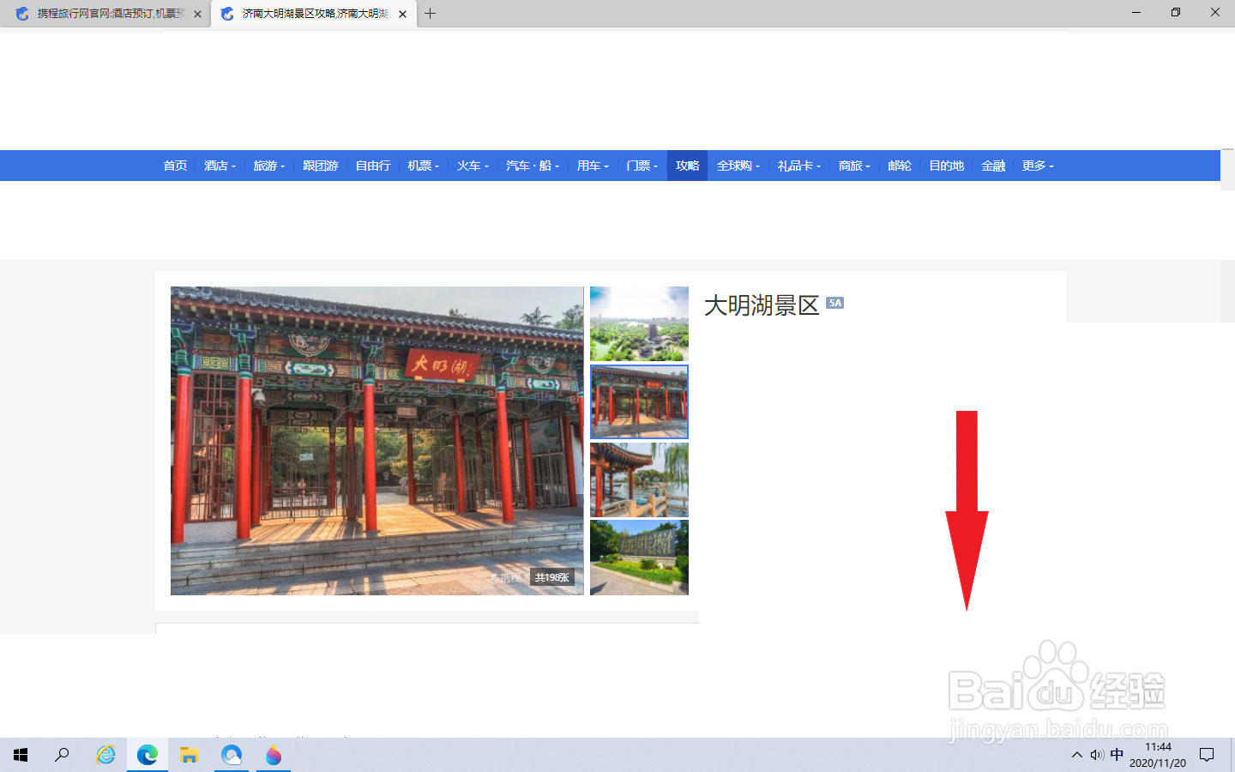Expand the 酒店 navigation dropdown

coord(220,166)
